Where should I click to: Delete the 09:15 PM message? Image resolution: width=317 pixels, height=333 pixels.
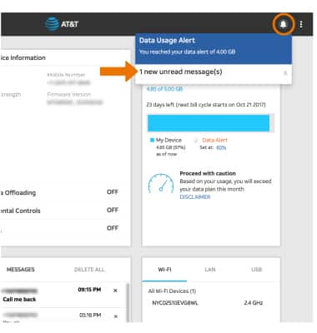pyautogui.click(x=115, y=291)
